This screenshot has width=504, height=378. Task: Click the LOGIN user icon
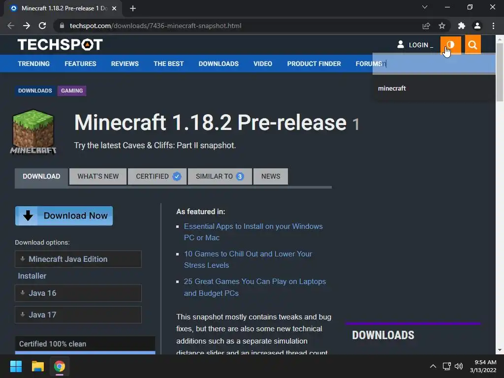point(401,44)
